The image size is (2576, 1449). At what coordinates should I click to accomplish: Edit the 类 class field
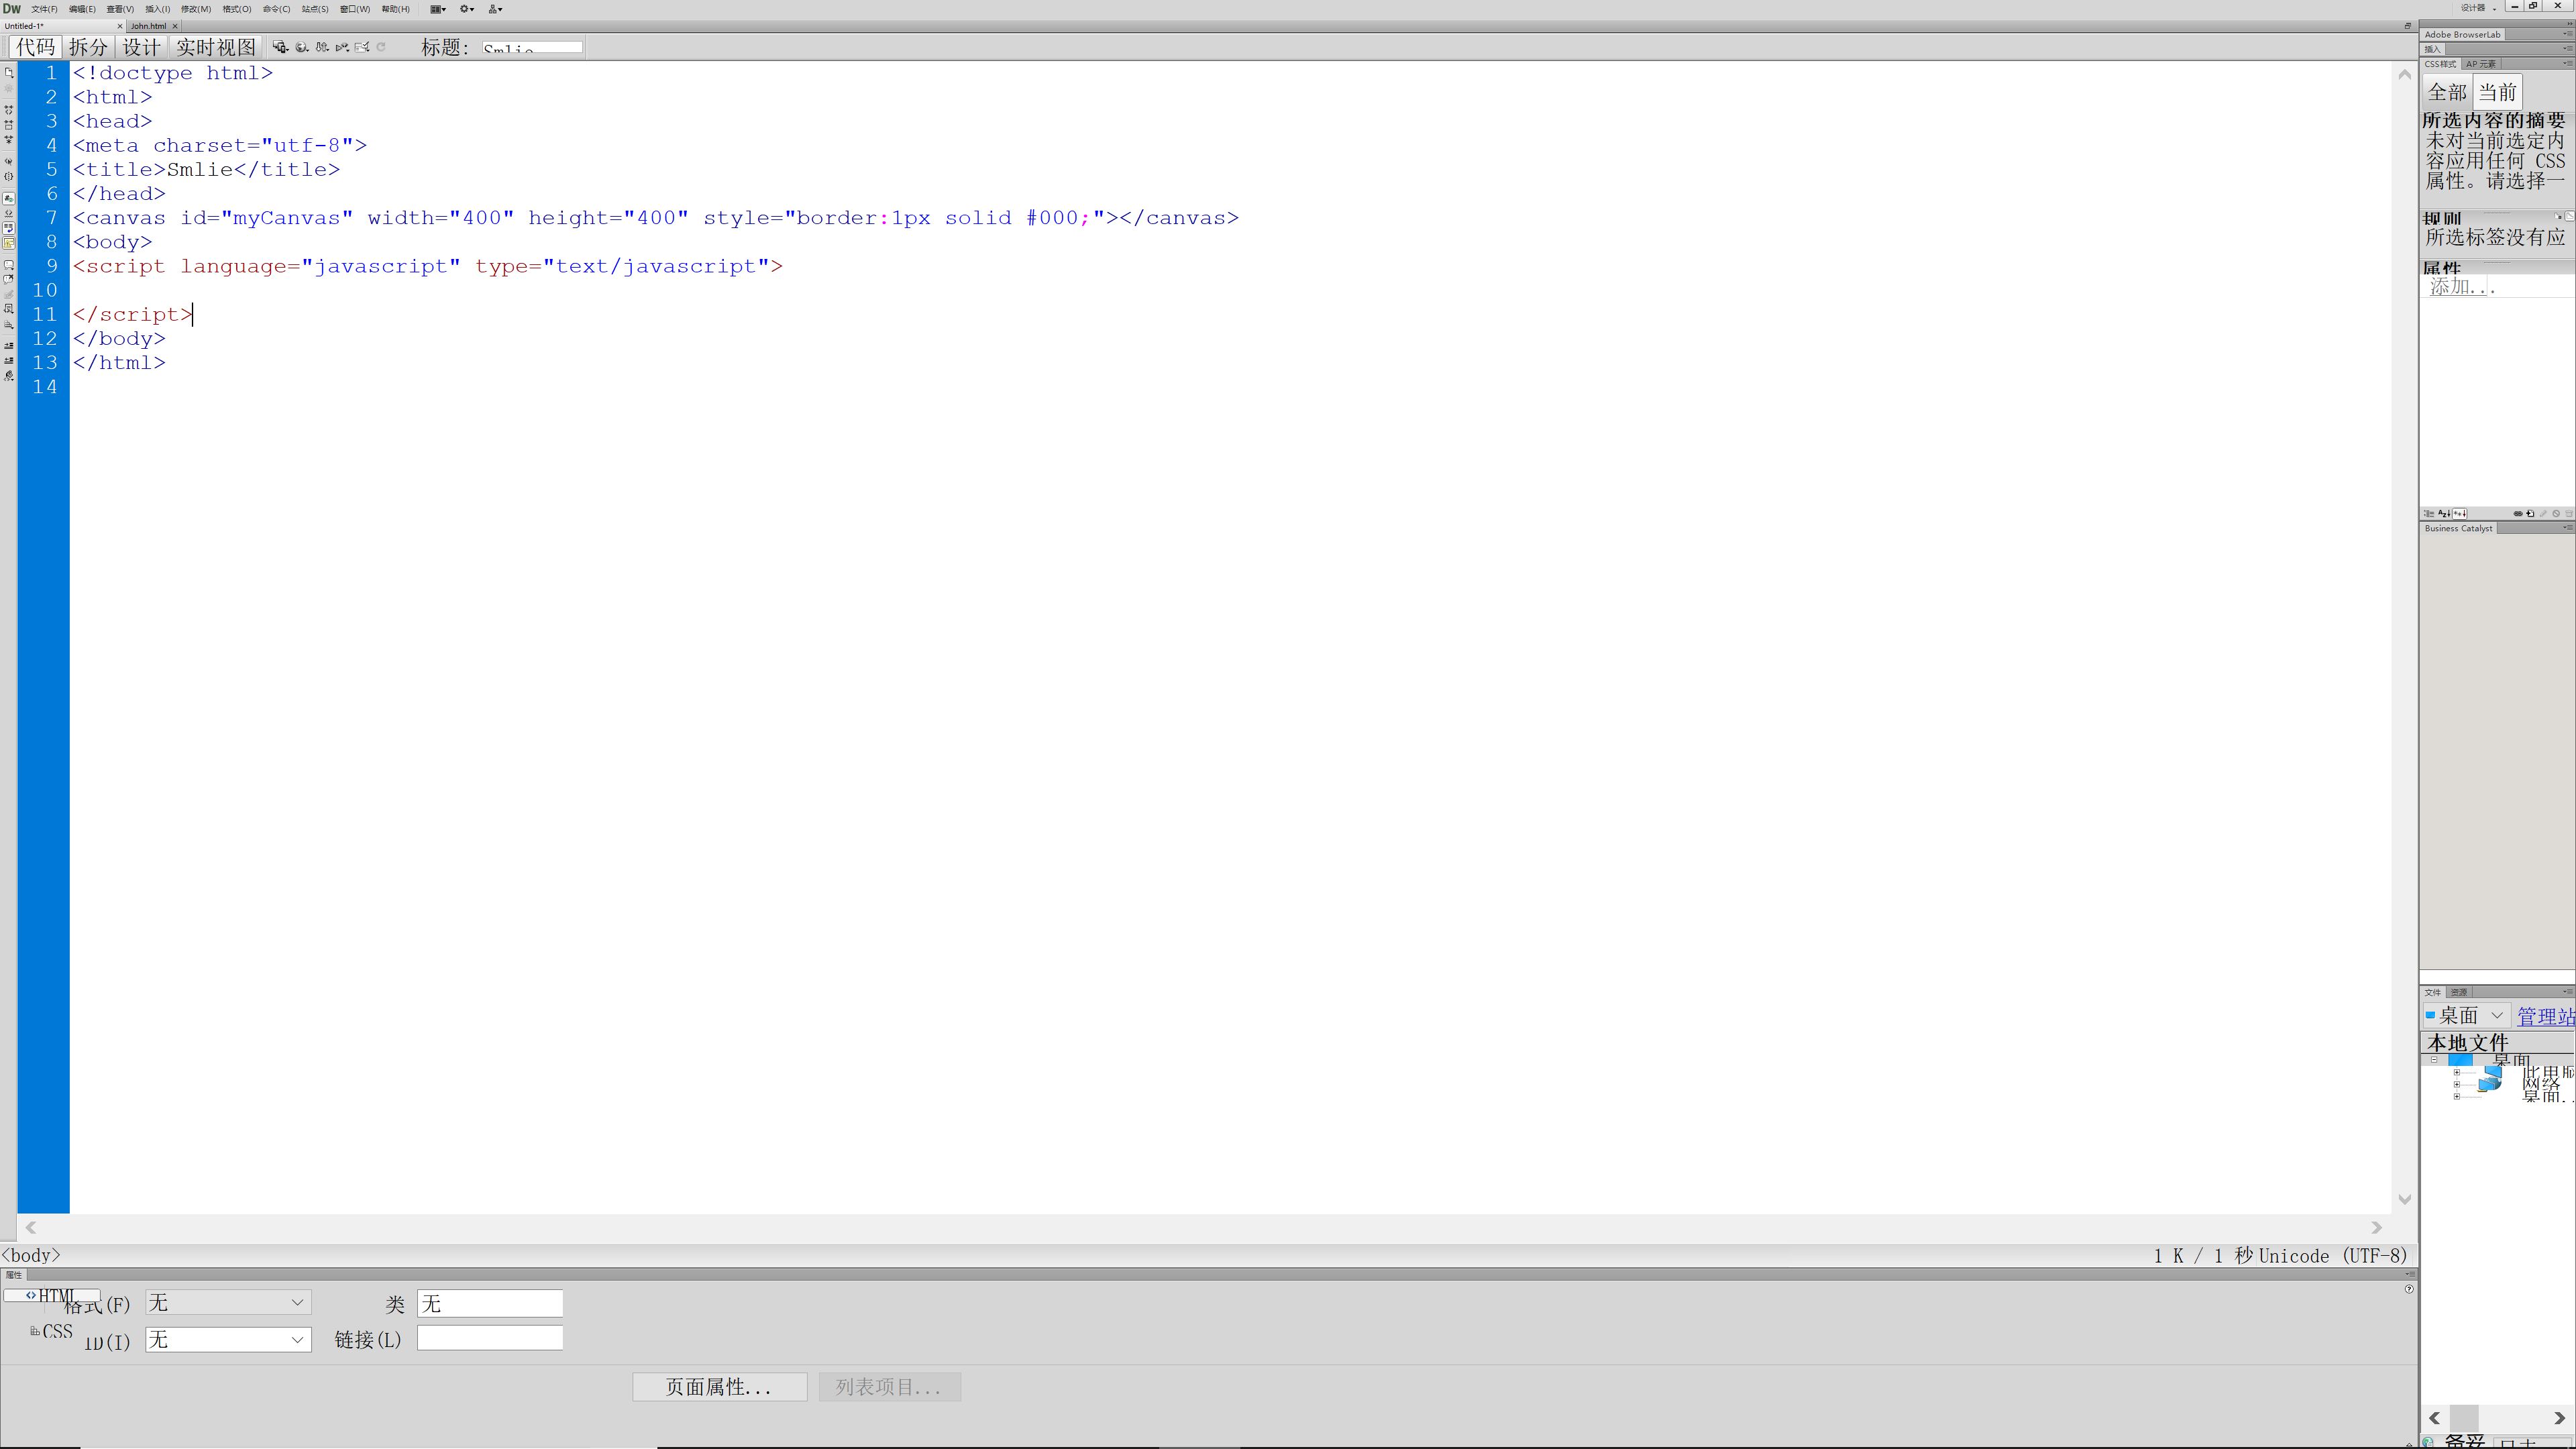tap(490, 1303)
